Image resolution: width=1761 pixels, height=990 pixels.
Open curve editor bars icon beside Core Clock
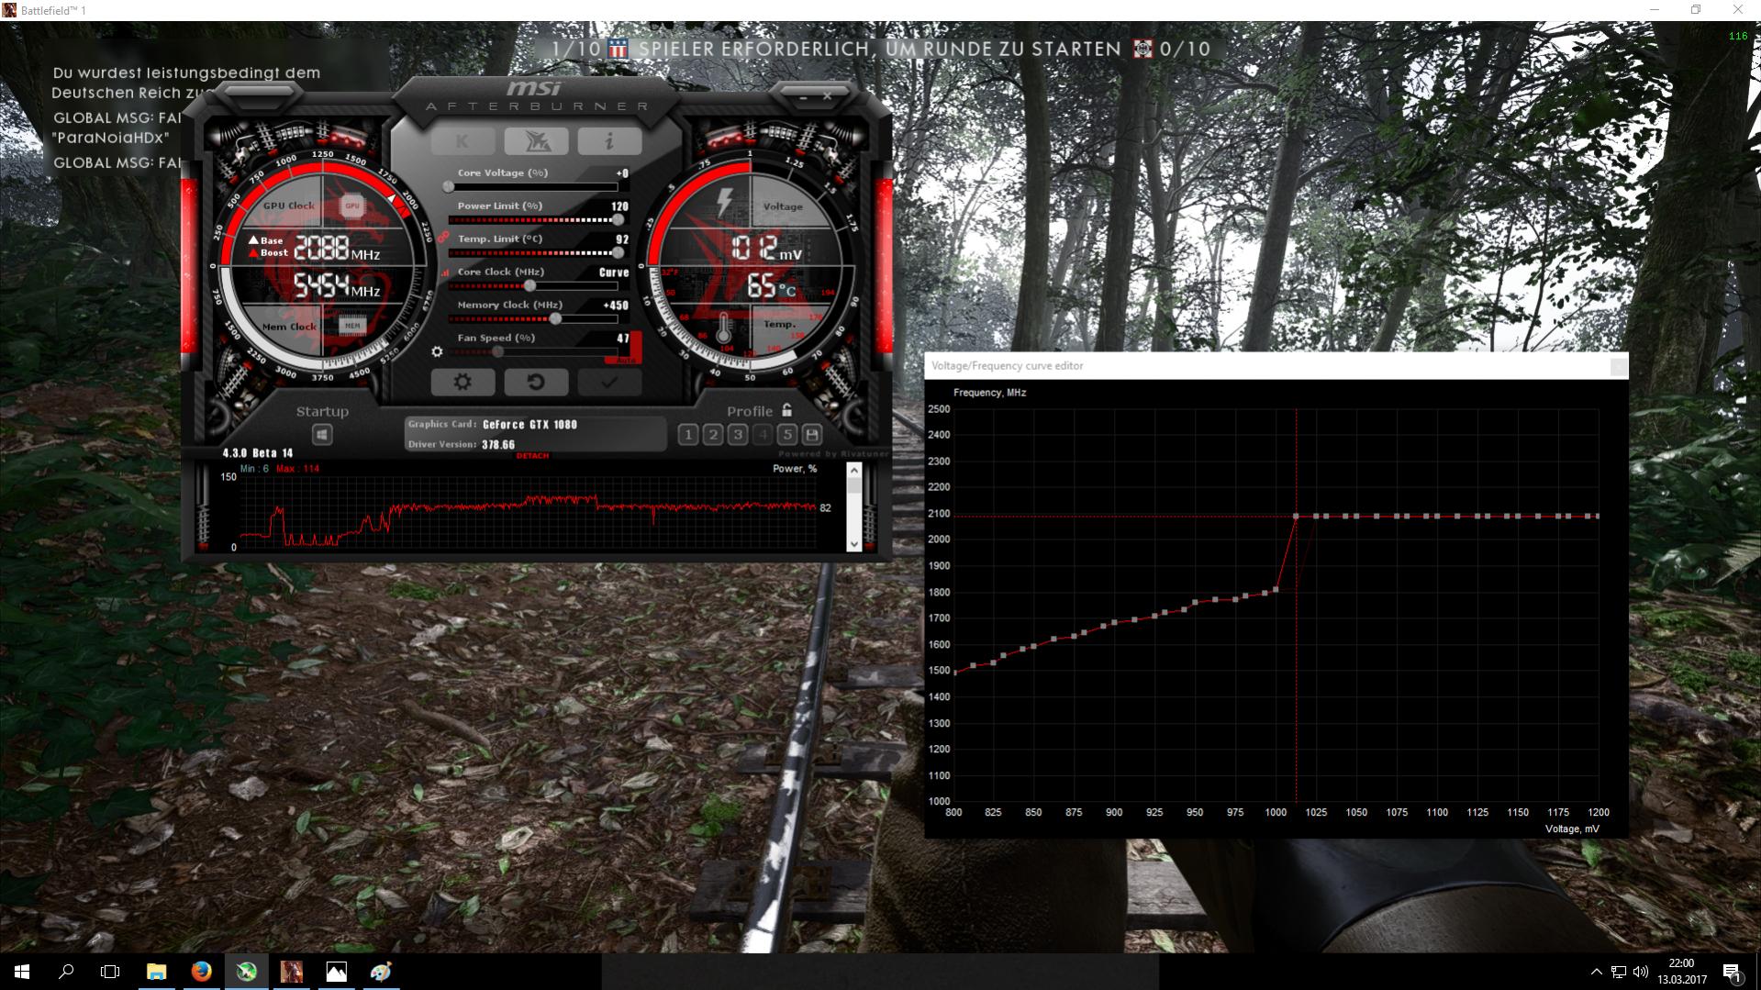(445, 273)
